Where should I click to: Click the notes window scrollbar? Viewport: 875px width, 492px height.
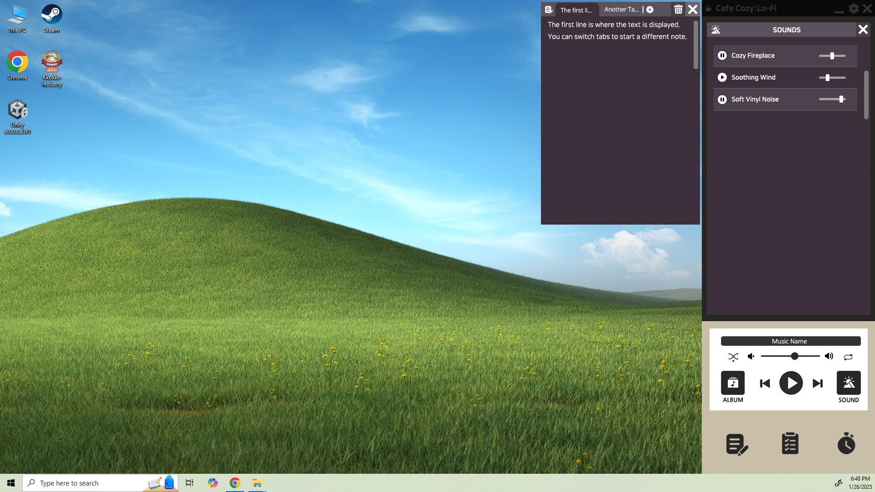coord(696,45)
